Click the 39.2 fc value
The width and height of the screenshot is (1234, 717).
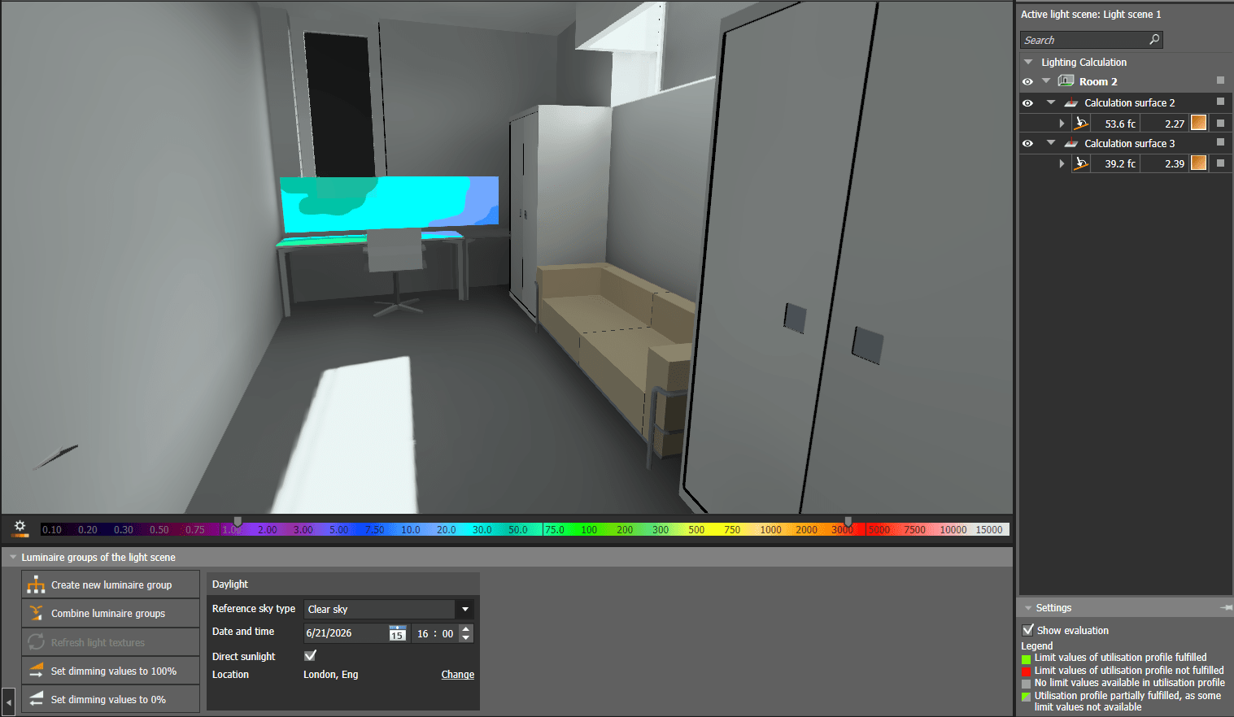[1120, 164]
